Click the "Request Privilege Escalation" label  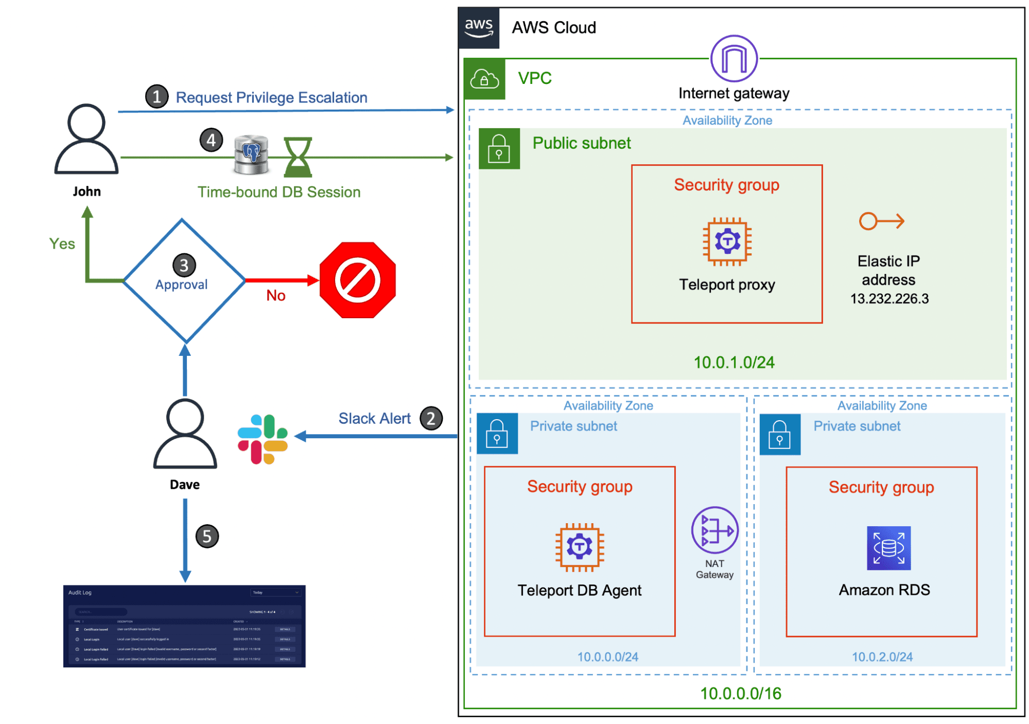(x=271, y=97)
